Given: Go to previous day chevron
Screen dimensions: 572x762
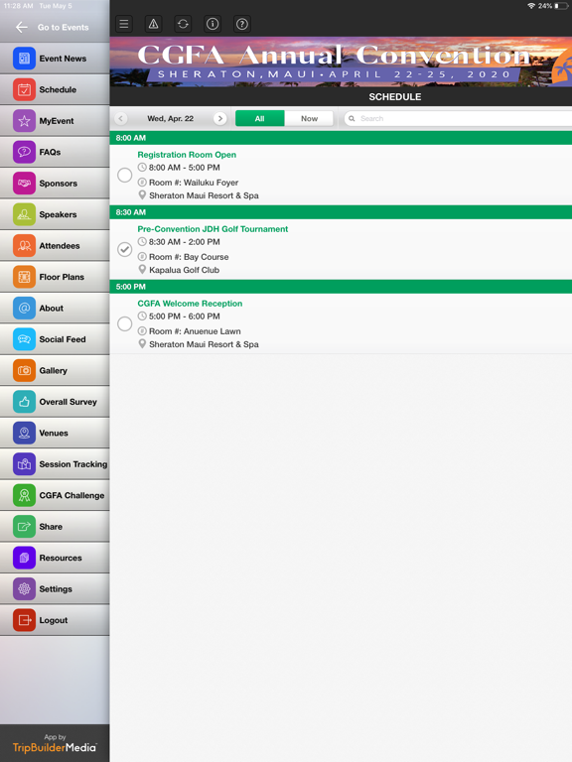Looking at the screenshot, I should [120, 118].
